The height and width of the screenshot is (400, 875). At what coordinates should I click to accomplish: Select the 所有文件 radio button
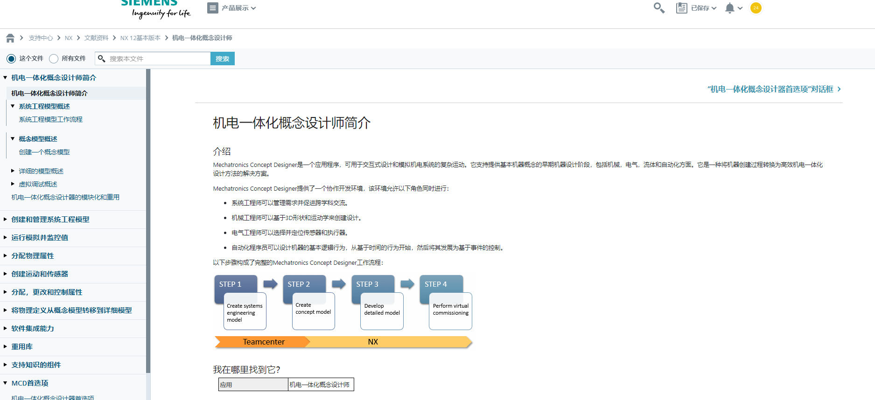tap(54, 59)
